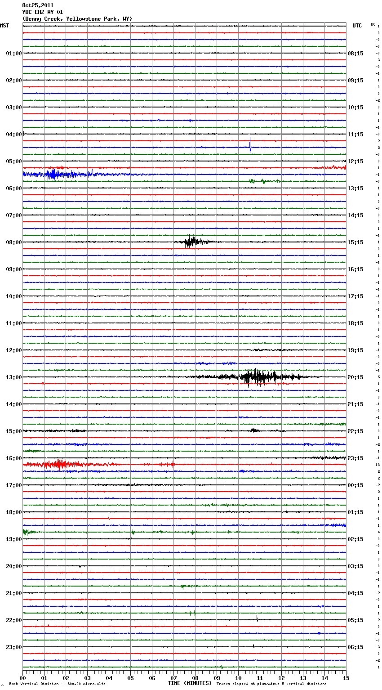Select the 19:00 MST time label
Image resolution: width=382 pixels, height=690 pixels.
pos(14,539)
